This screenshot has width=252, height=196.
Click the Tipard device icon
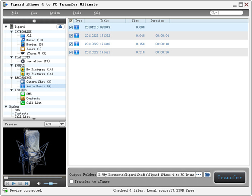[x=11, y=27]
